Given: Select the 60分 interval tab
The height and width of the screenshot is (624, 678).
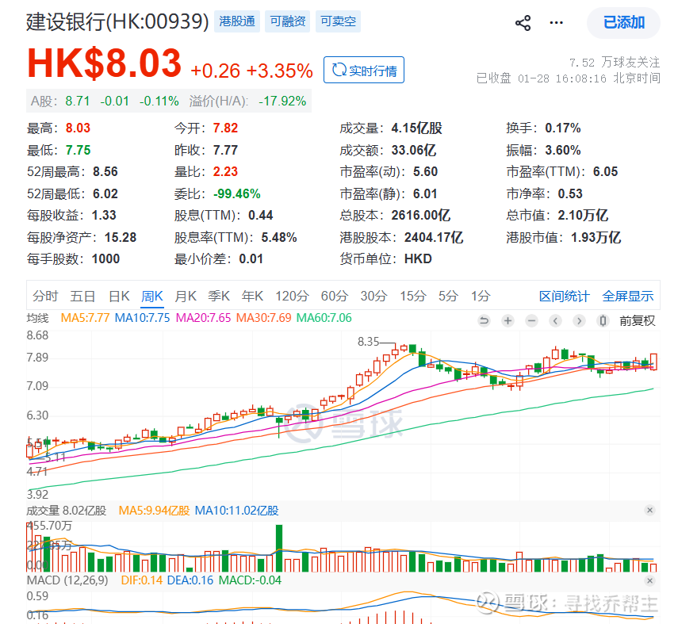Looking at the screenshot, I should (x=335, y=297).
